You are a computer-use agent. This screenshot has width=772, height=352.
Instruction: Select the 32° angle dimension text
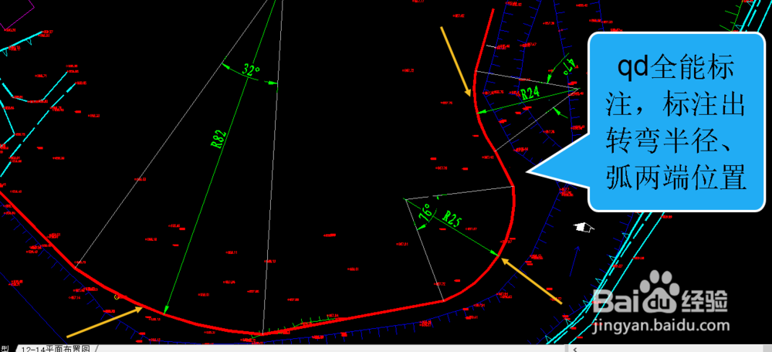pyautogui.click(x=251, y=70)
